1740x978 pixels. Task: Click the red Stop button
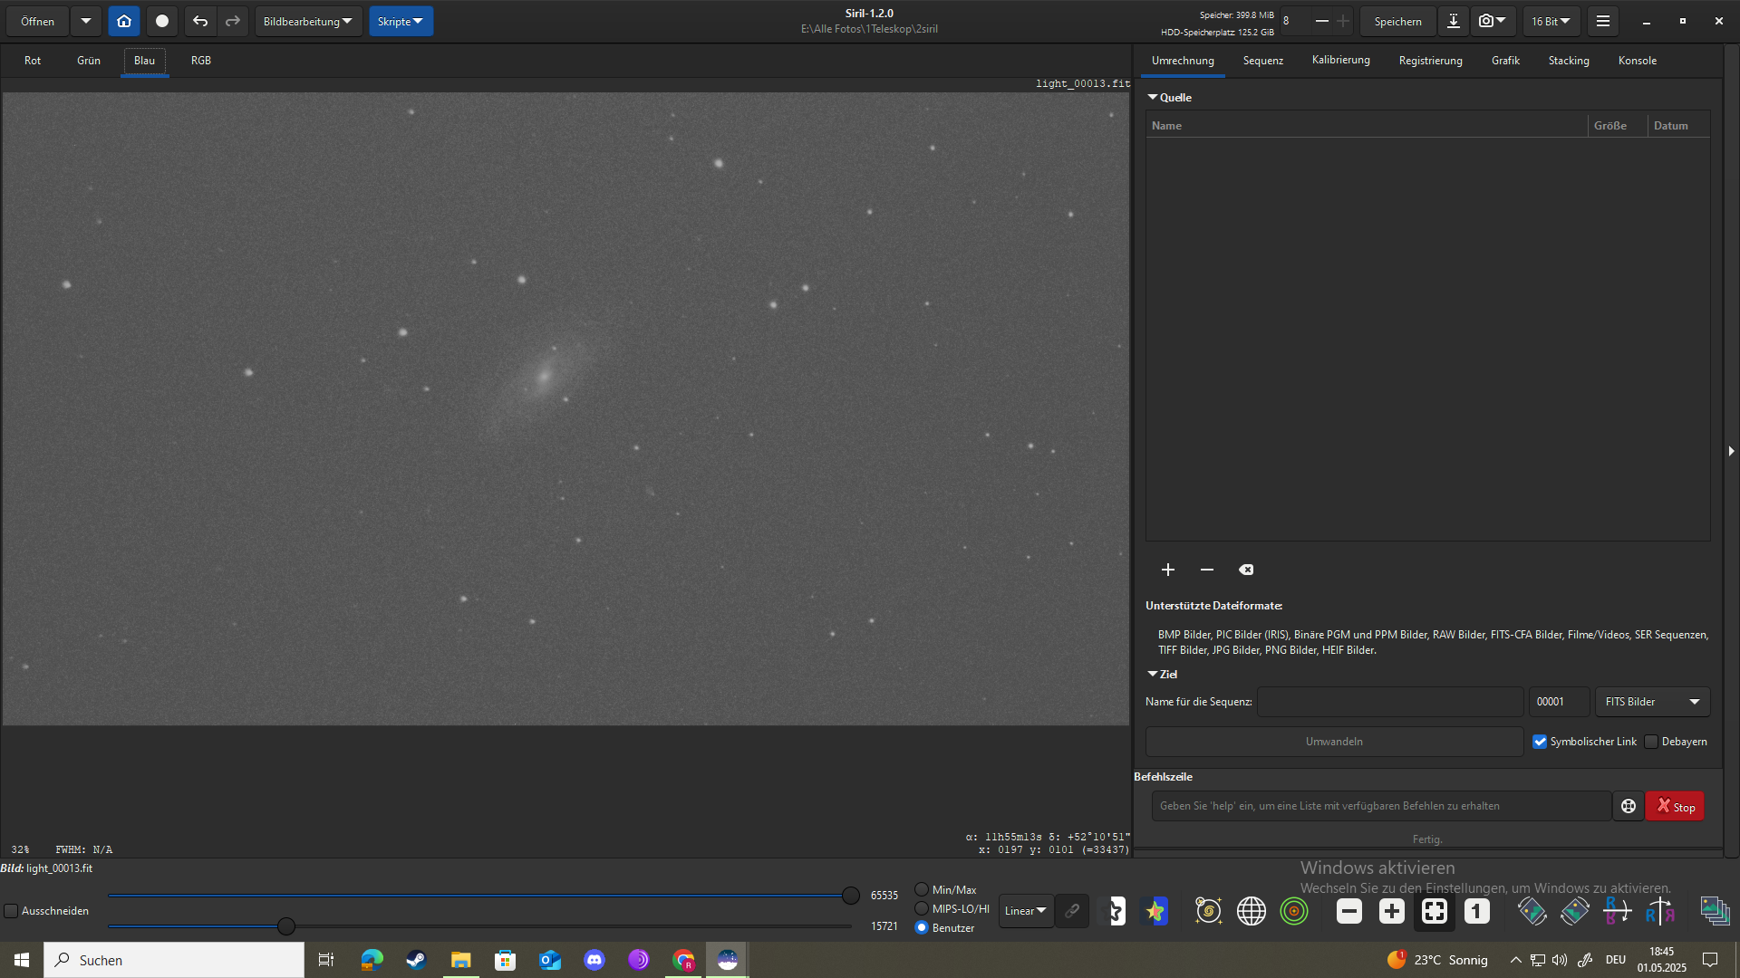1676,806
